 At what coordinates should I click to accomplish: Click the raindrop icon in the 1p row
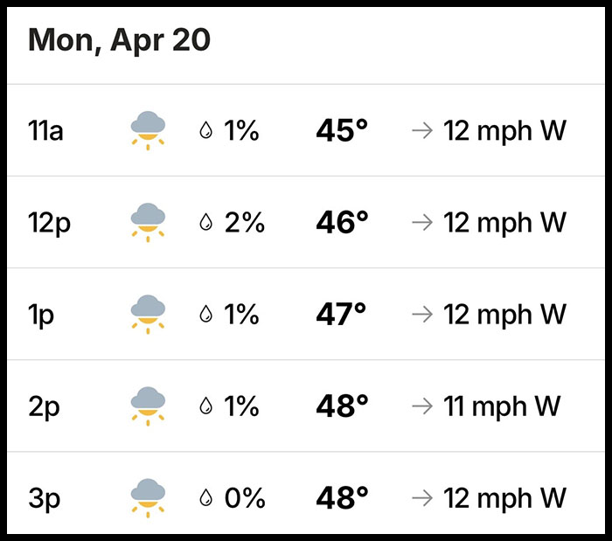[x=206, y=315]
